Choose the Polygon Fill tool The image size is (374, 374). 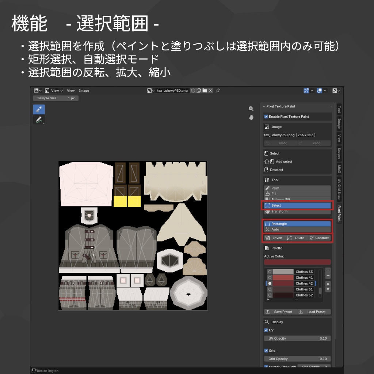(297, 199)
